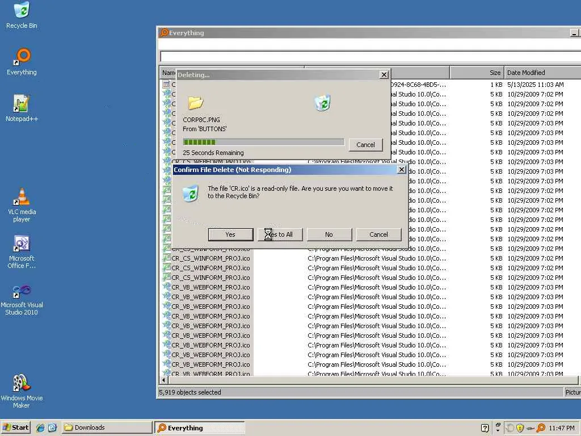Image resolution: width=581 pixels, height=436 pixels.
Task: Click the recycle bin icon in confirmation dialog
Action: tap(191, 192)
